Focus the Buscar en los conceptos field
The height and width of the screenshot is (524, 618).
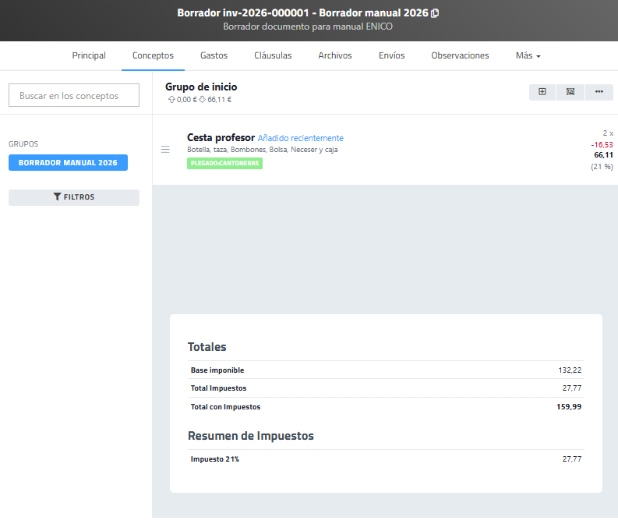[74, 96]
